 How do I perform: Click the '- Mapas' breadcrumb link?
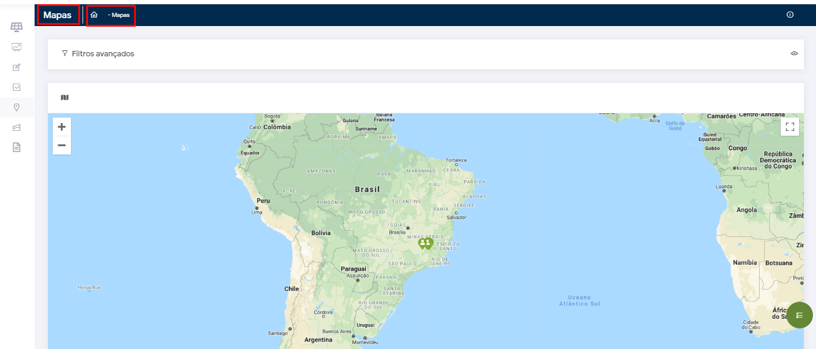(119, 15)
